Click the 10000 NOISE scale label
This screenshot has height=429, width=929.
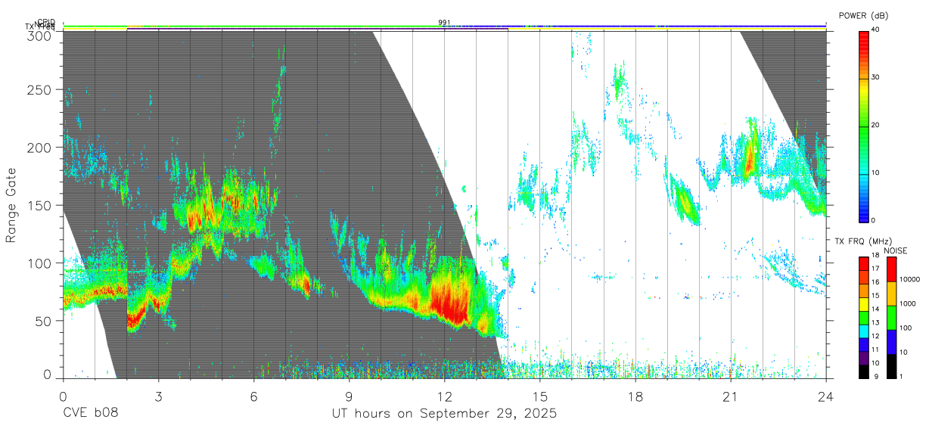[909, 280]
